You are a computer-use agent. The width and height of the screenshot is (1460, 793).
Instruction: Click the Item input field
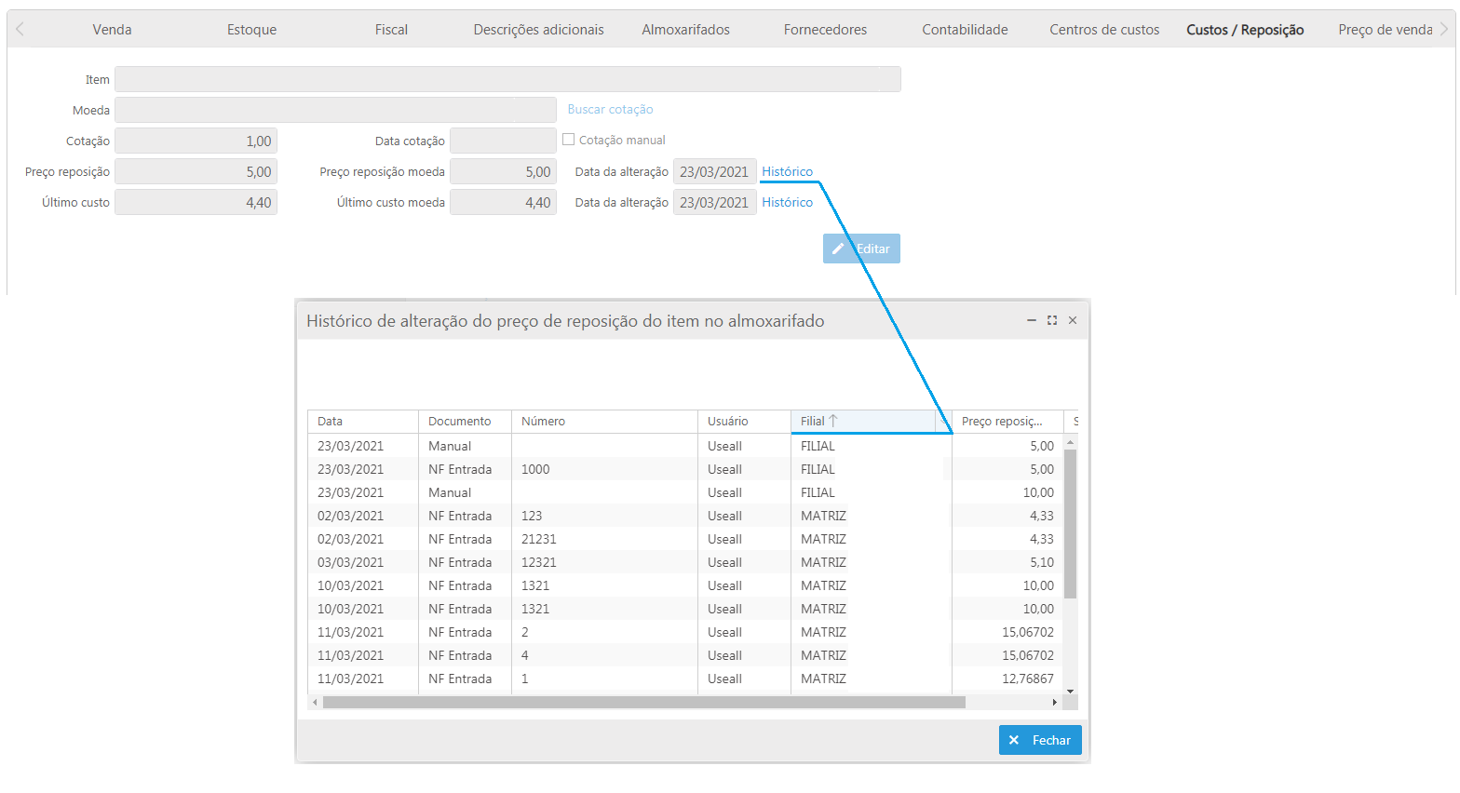pos(507,79)
